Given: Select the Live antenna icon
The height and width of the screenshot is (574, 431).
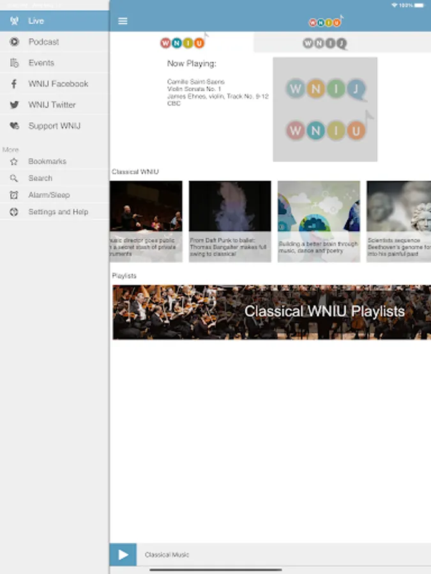Looking at the screenshot, I should (14, 21).
